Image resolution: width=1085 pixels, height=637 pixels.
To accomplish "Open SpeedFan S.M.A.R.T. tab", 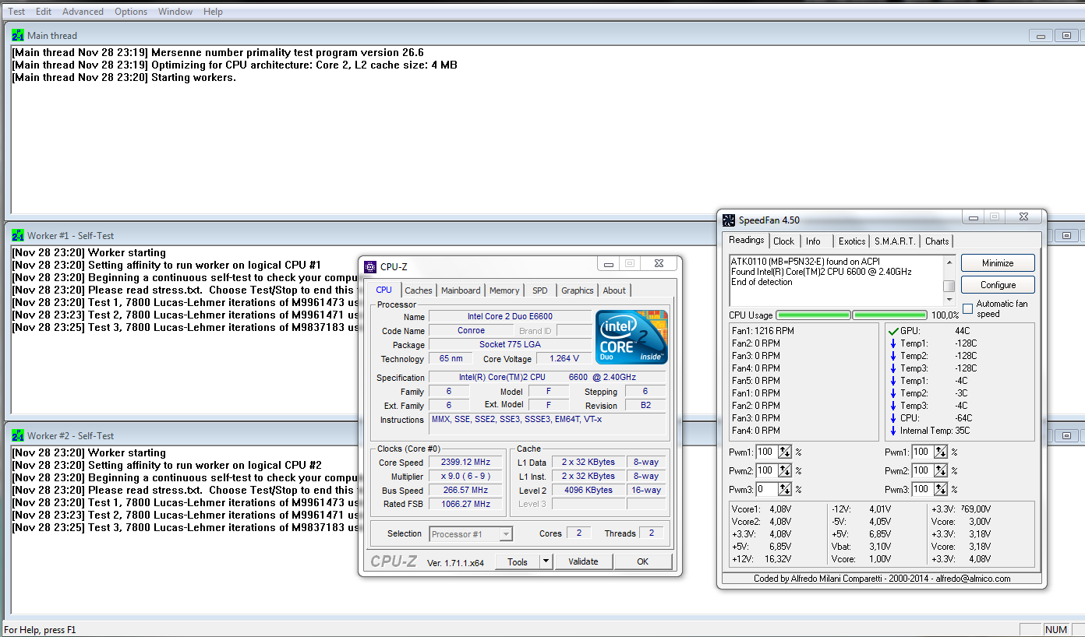I will 896,241.
